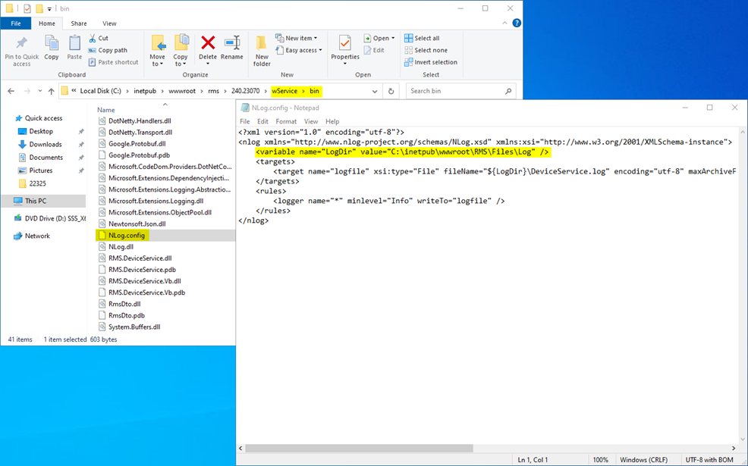Select Google.Protobuf.dll file
Screen dimensions: 748x466
[x=137, y=144]
